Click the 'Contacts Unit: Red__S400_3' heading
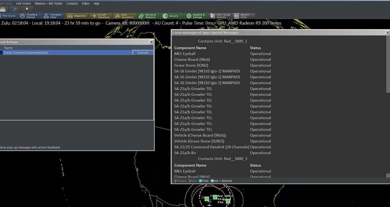This screenshot has width=390, height=207. pos(222,159)
